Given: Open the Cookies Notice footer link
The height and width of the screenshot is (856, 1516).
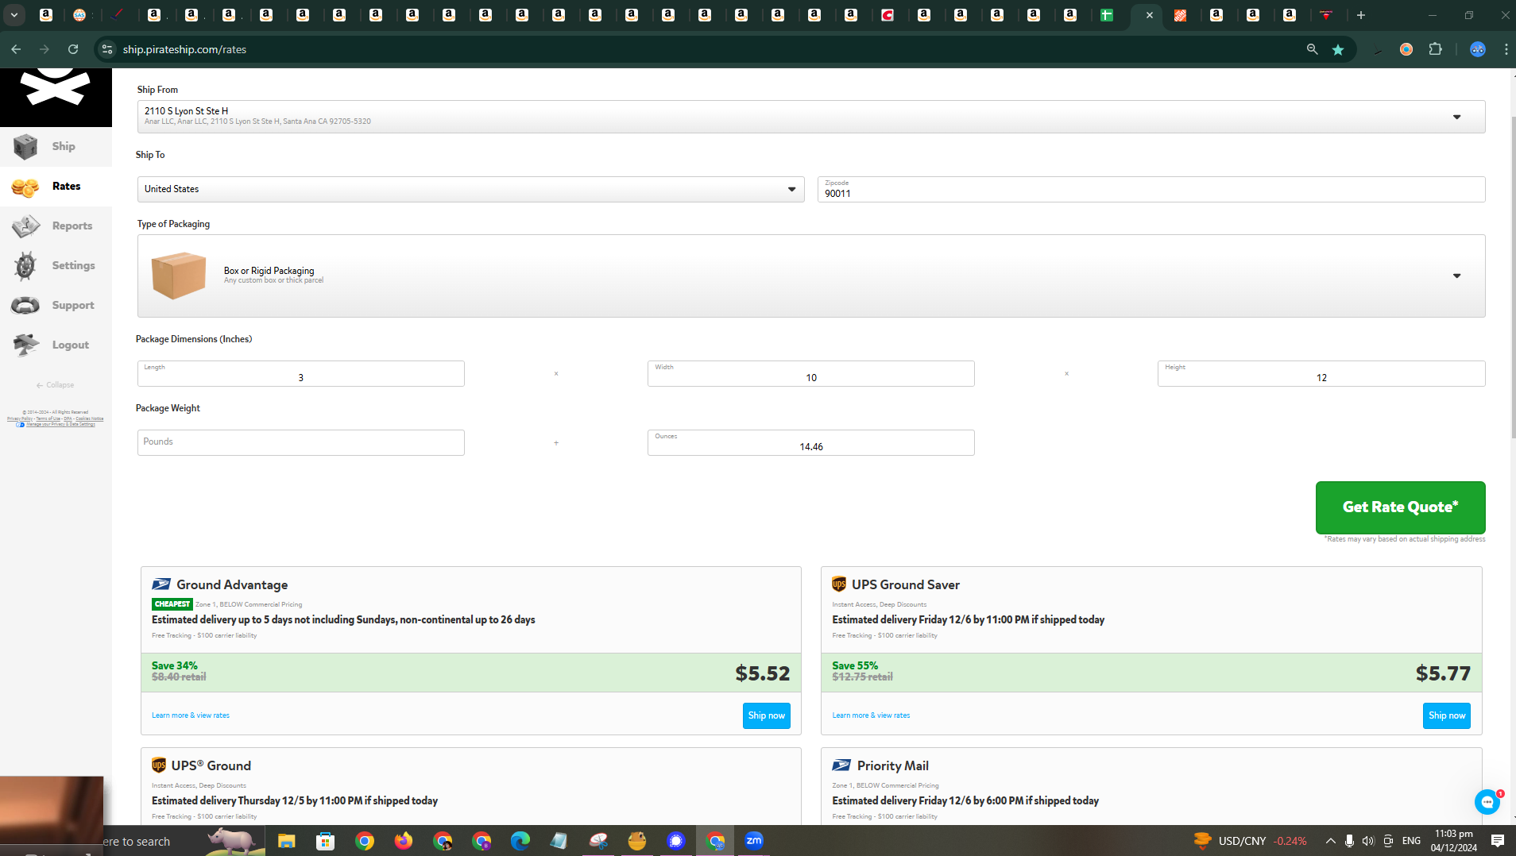Looking at the screenshot, I should pos(90,418).
